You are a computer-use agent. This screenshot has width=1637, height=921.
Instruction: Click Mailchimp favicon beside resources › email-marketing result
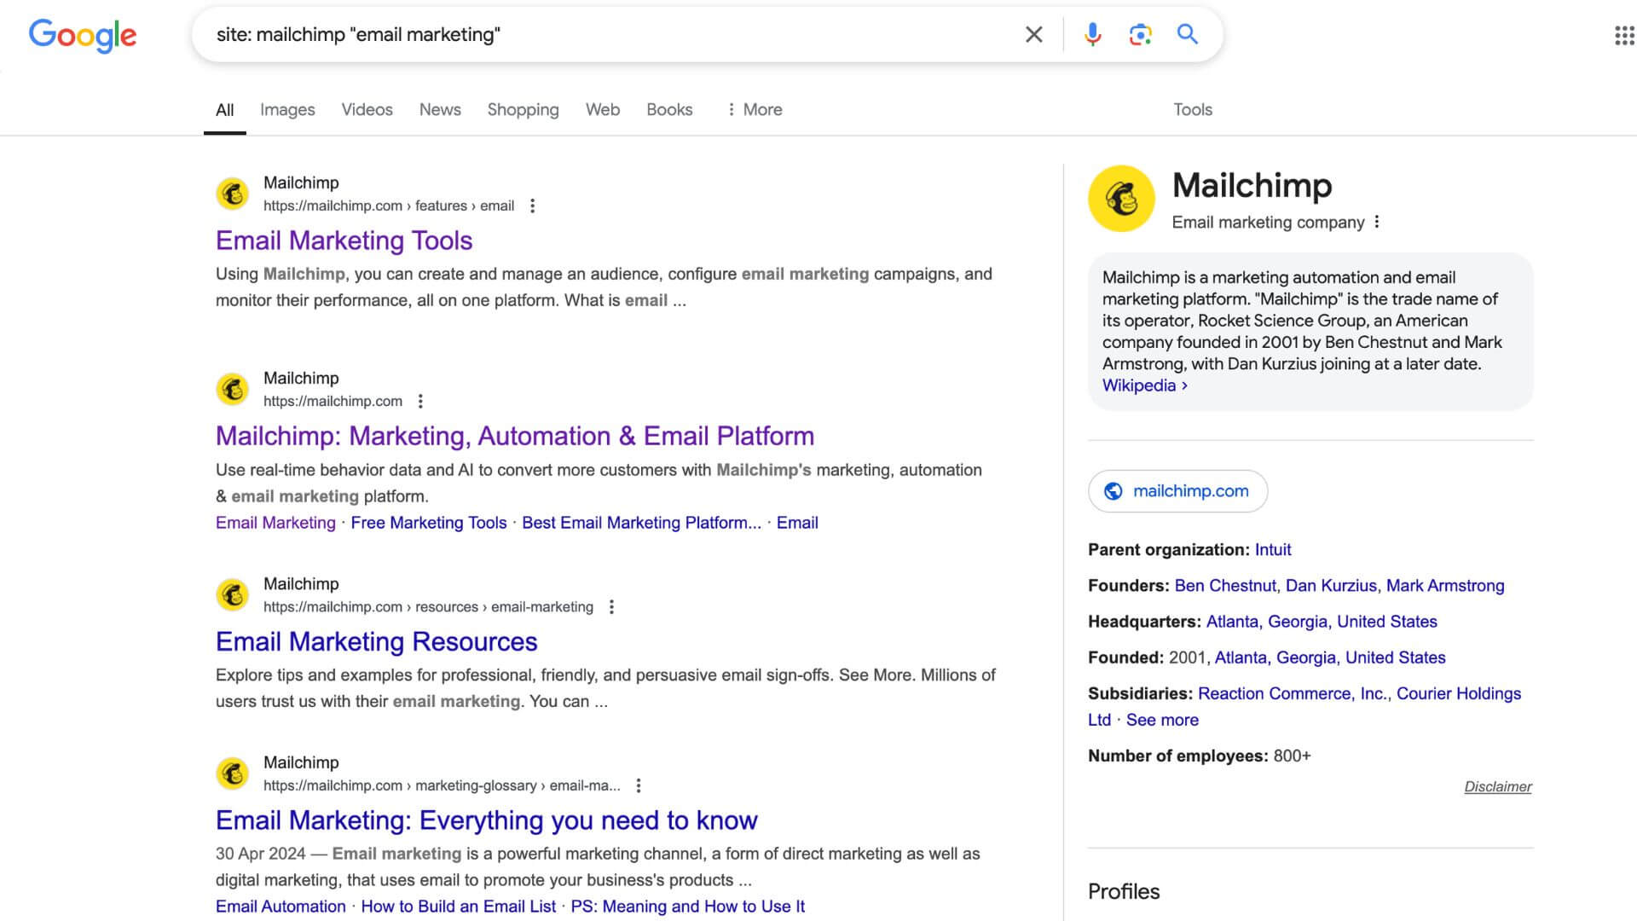pos(232,594)
